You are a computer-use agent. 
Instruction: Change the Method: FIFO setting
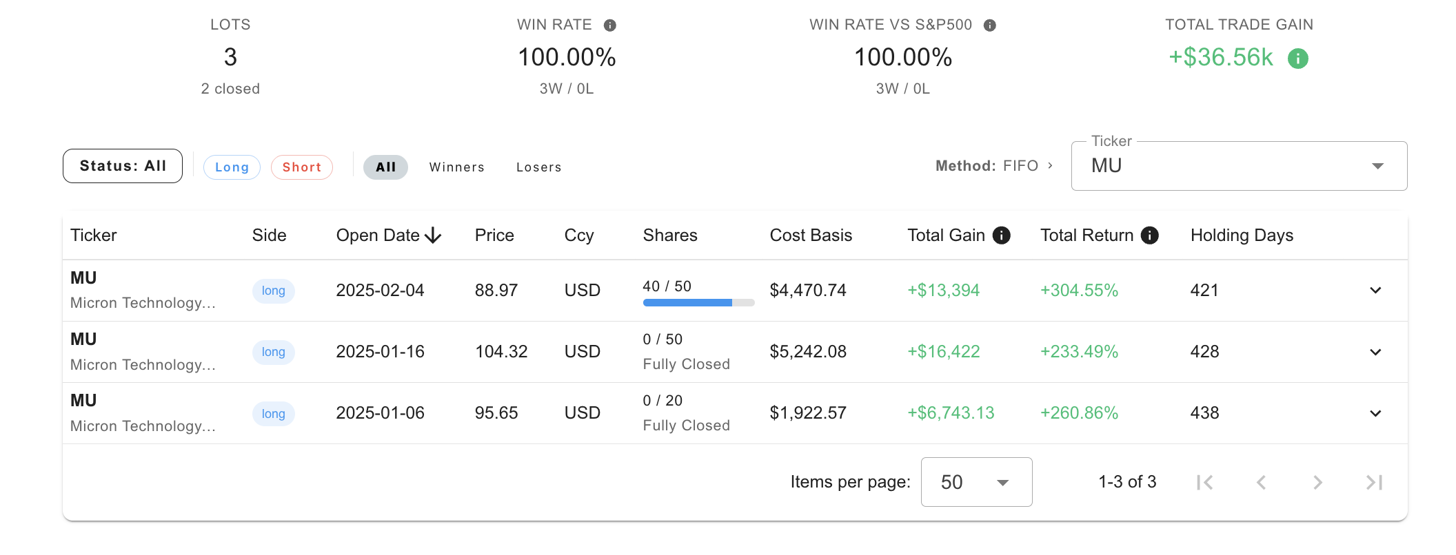coord(993,166)
